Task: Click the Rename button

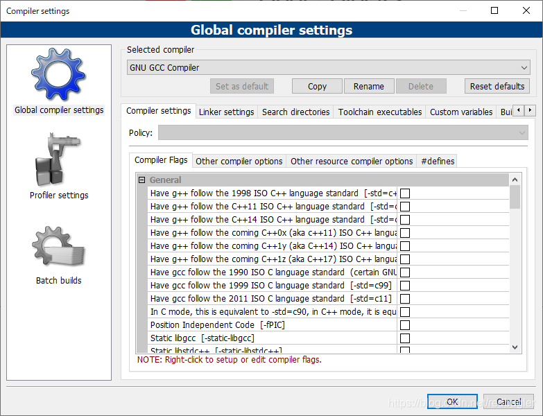Action: click(369, 86)
